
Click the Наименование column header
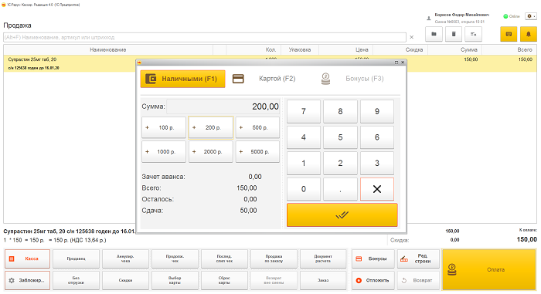coord(108,50)
